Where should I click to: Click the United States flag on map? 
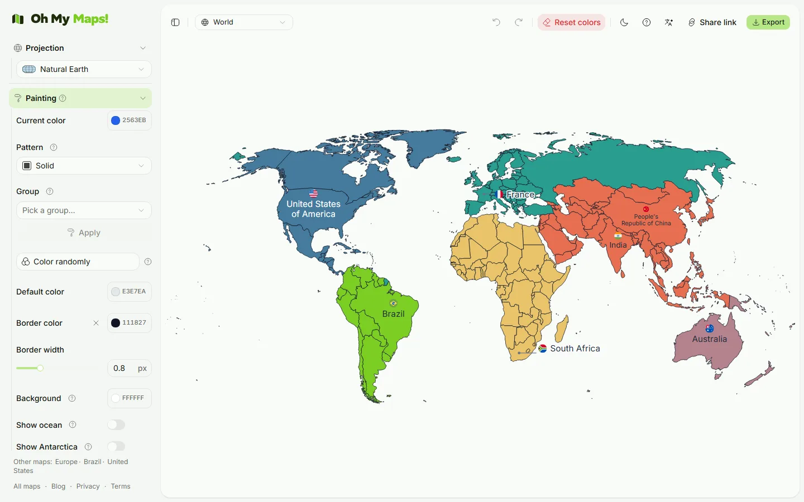click(x=313, y=194)
